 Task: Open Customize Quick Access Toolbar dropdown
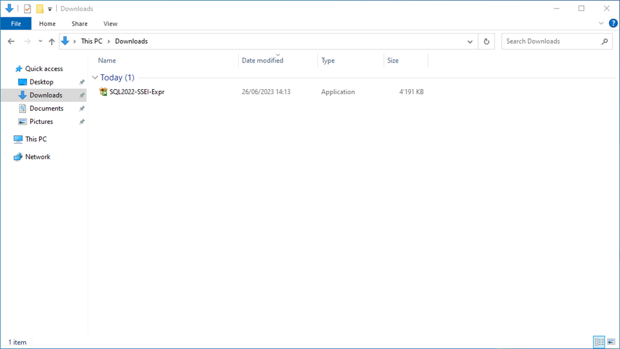[50, 8]
